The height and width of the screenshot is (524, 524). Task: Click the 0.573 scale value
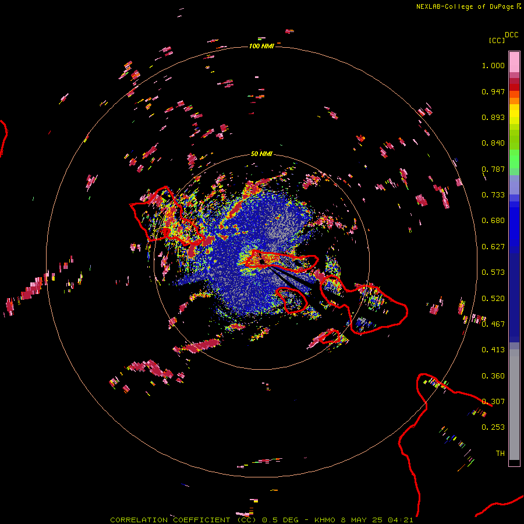(x=493, y=272)
